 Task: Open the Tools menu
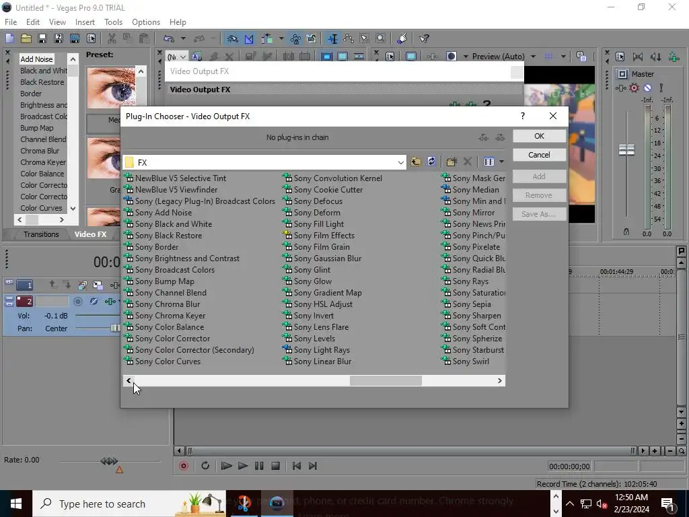point(113,22)
